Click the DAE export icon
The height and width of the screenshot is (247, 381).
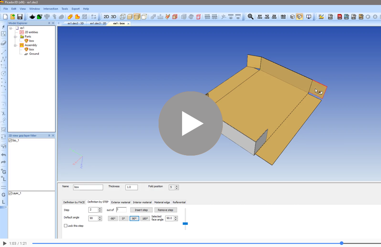coord(361,16)
